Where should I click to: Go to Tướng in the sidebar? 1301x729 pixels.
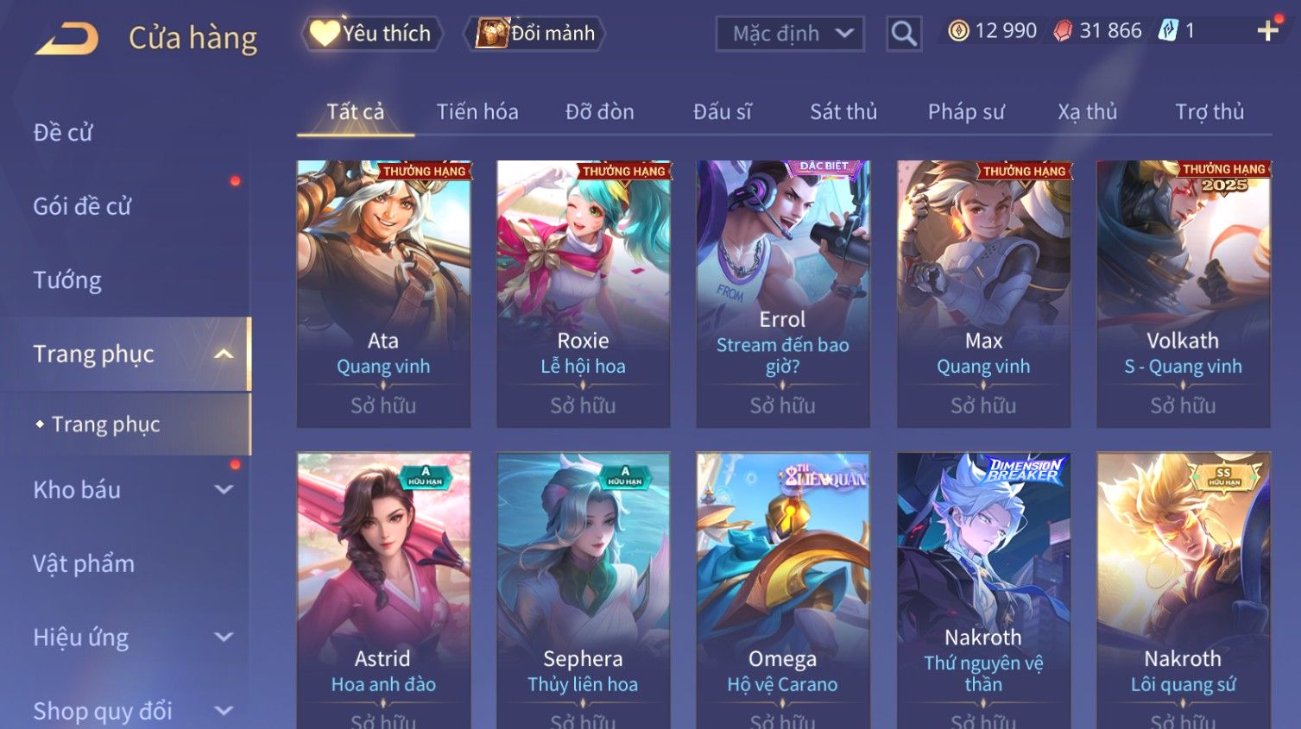click(67, 280)
